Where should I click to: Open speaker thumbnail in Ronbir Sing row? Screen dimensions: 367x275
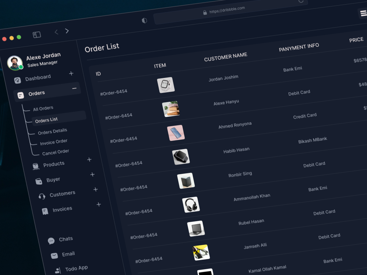[x=186, y=181]
